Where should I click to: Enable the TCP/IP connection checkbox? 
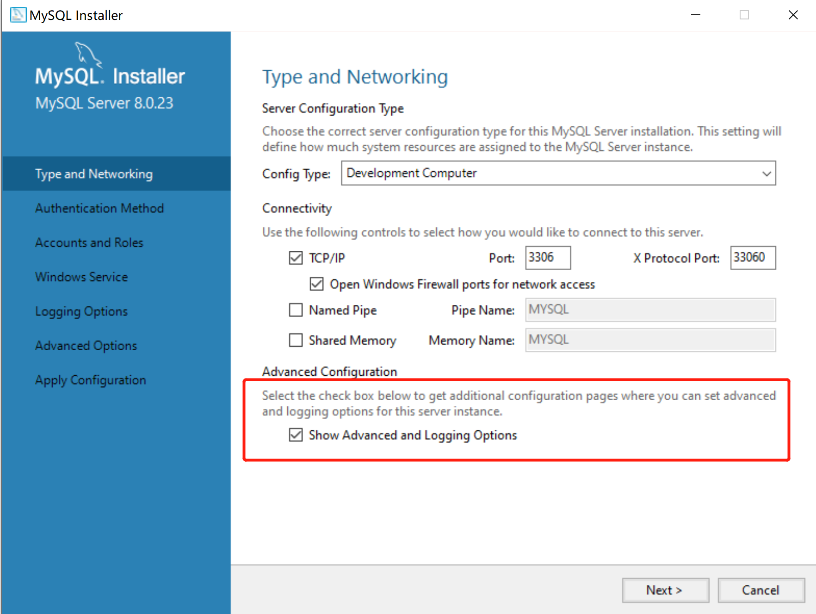[296, 258]
